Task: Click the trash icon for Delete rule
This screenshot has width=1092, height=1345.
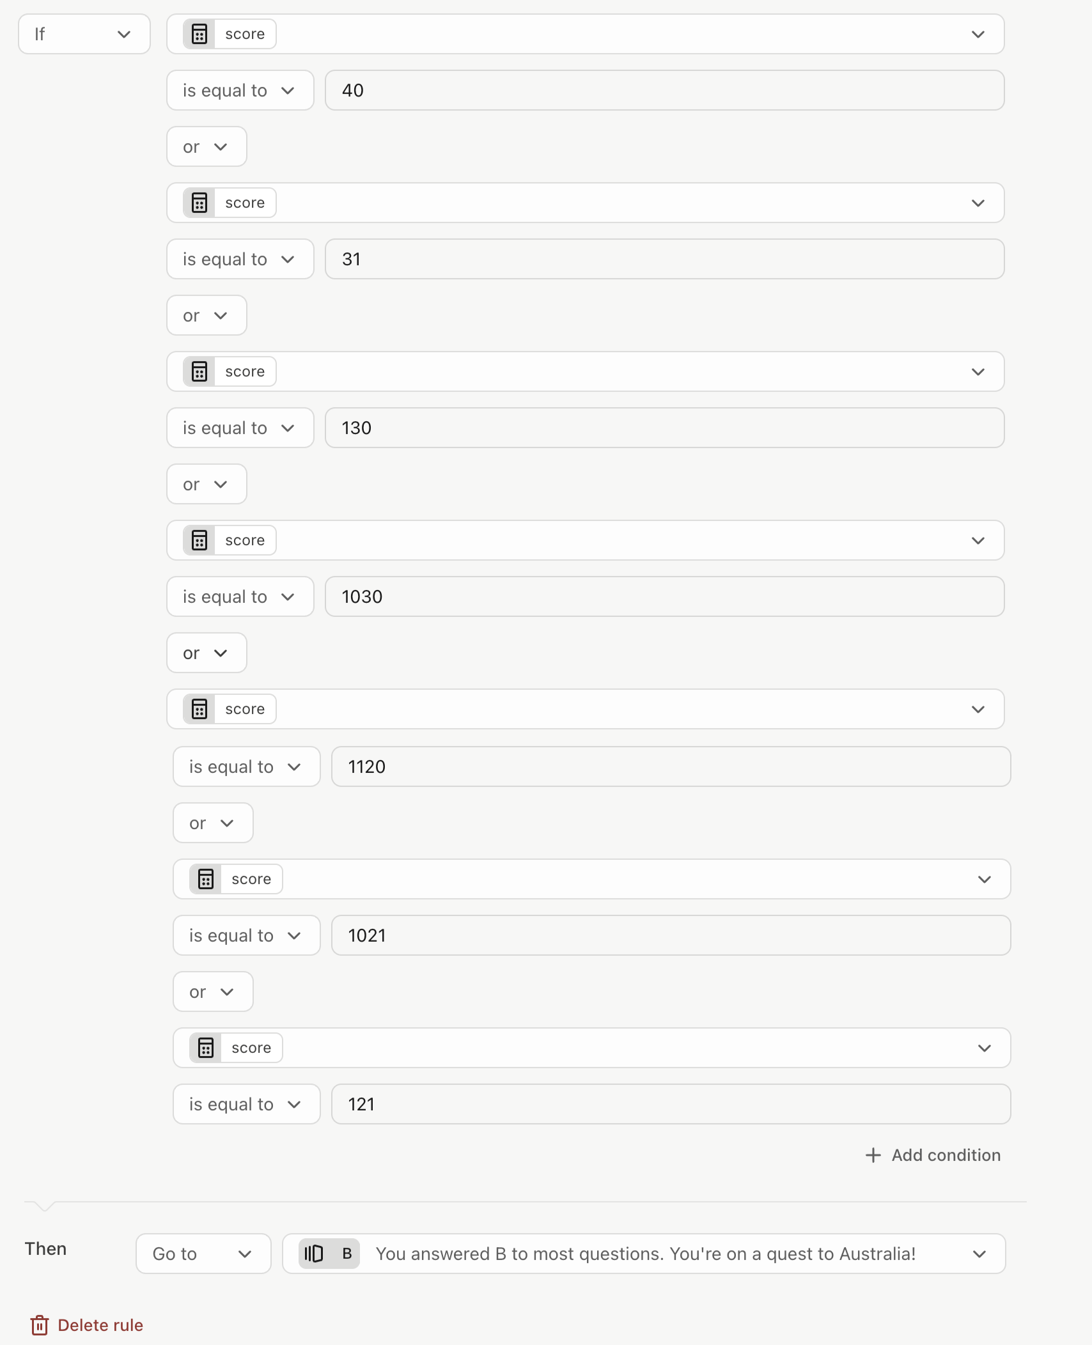Action: (40, 1325)
